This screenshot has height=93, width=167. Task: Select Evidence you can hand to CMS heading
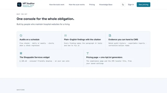tap(123, 40)
